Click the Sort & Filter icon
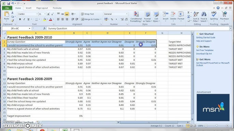 point(196,14)
